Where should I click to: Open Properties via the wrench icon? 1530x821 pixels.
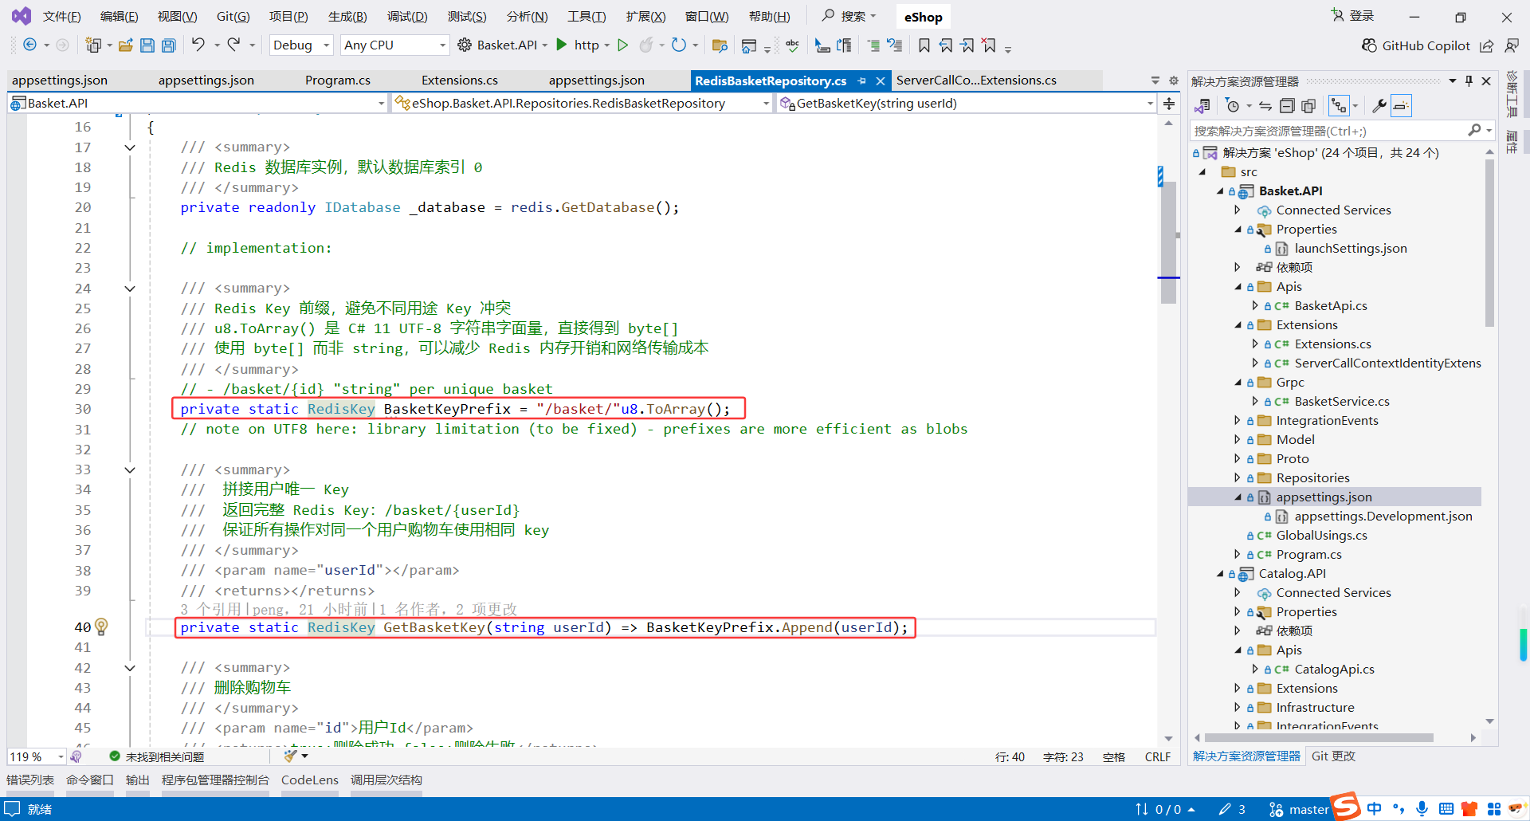[1379, 105]
